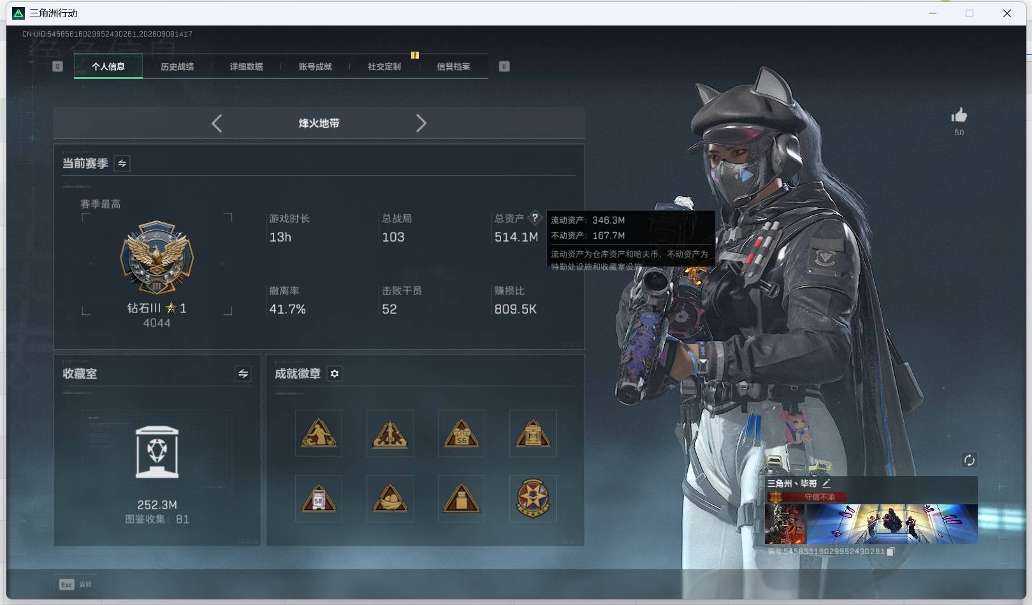Viewport: 1032px width, 605px height.
Task: Open 成就徽章 badge settings gear
Action: click(x=335, y=374)
